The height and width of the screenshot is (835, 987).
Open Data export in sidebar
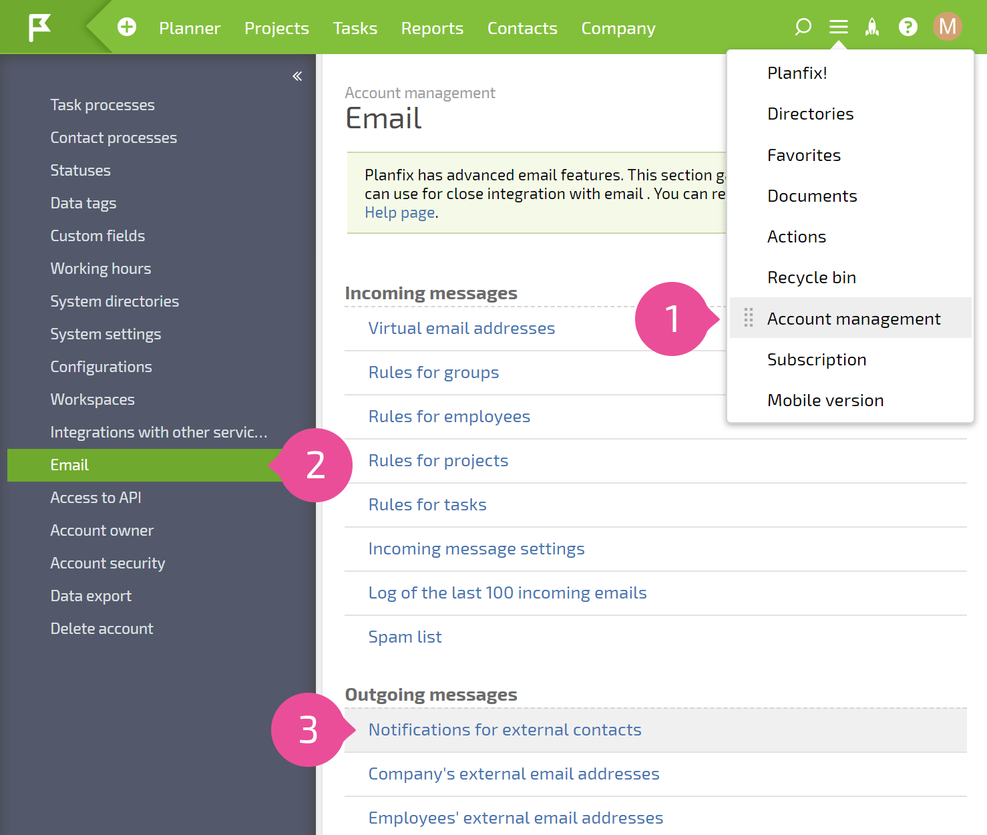pyautogui.click(x=91, y=596)
